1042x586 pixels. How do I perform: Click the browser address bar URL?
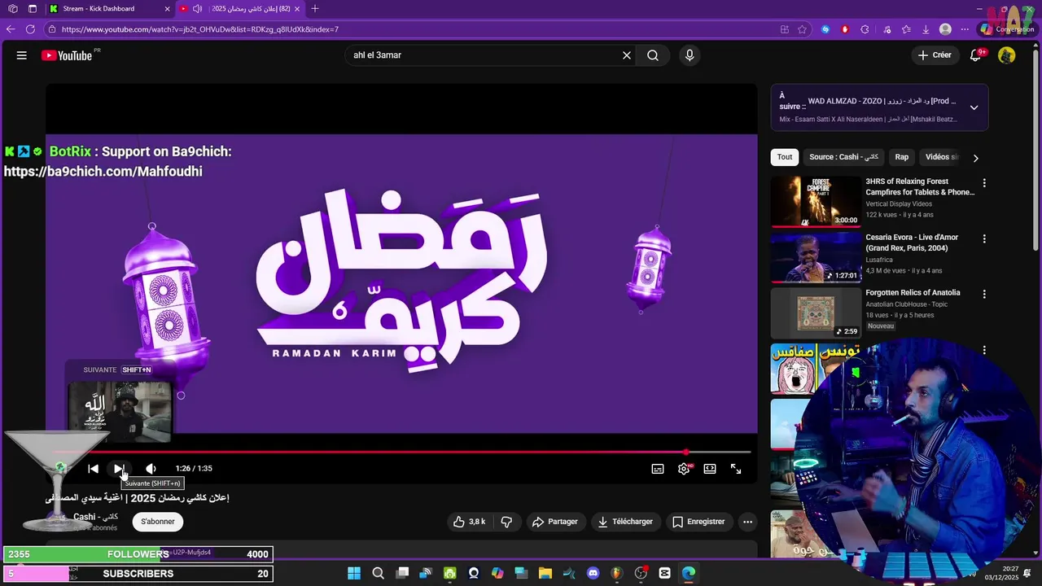[x=199, y=29]
